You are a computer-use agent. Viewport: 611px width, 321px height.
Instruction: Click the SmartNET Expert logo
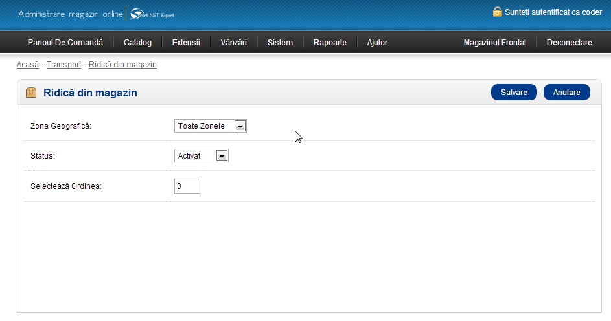point(152,14)
